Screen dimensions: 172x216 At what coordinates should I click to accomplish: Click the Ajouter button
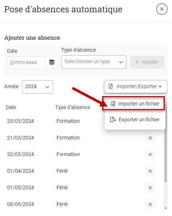(147, 62)
